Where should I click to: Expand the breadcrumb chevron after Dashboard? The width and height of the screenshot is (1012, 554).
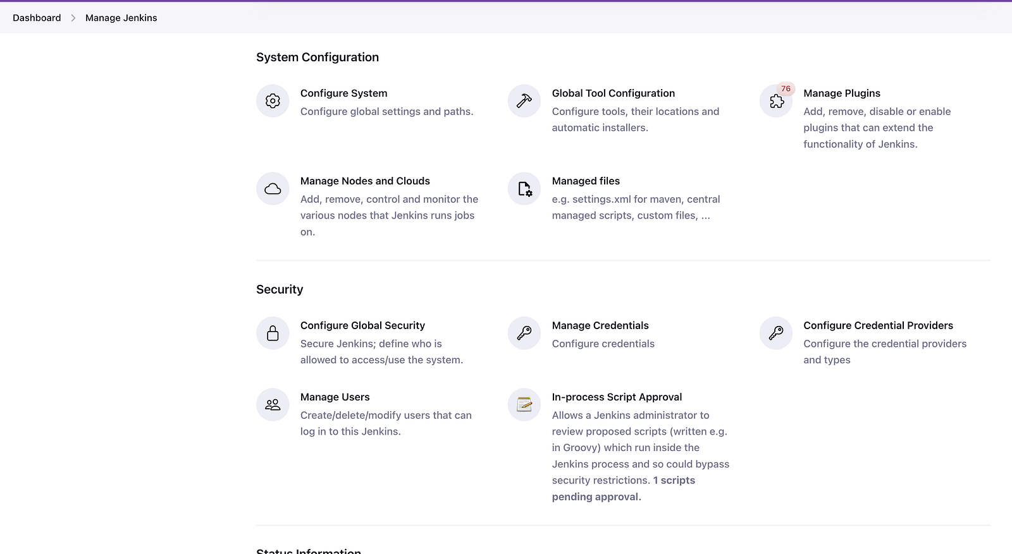click(73, 18)
